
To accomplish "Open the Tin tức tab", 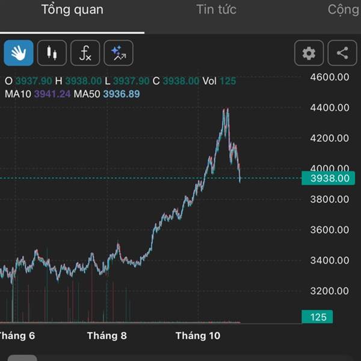I will click(x=216, y=10).
